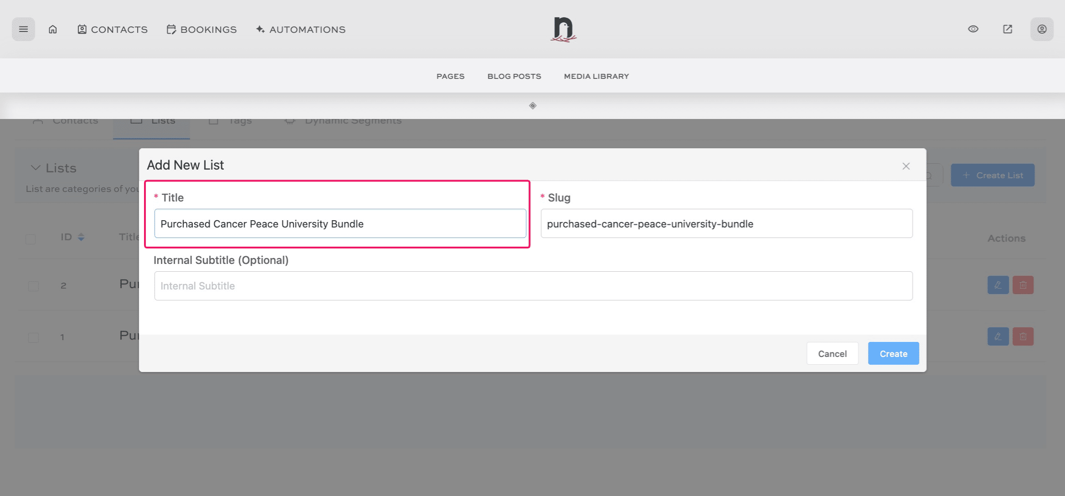
Task: Click the diamond handle below the submenu
Action: point(532,106)
